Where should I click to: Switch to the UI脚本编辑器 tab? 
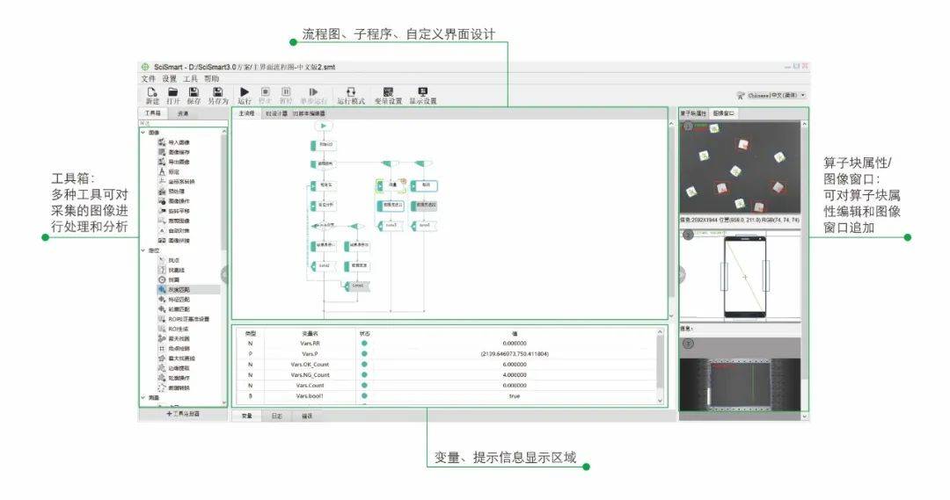309,113
